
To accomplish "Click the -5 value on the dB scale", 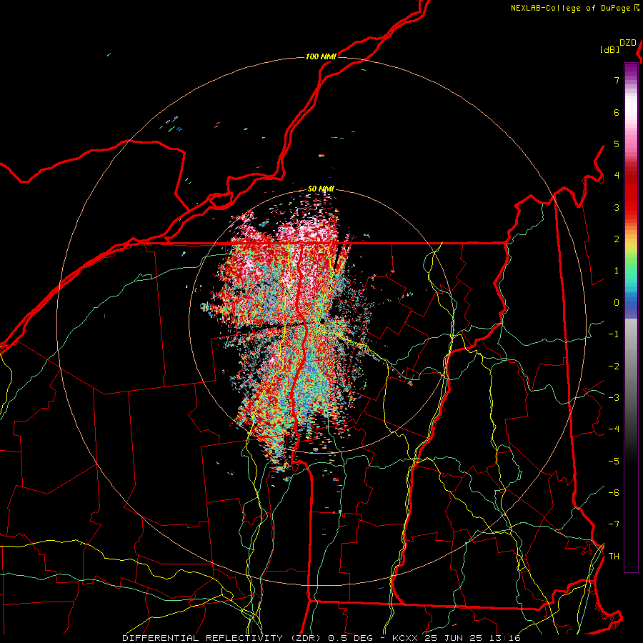I will [x=614, y=461].
